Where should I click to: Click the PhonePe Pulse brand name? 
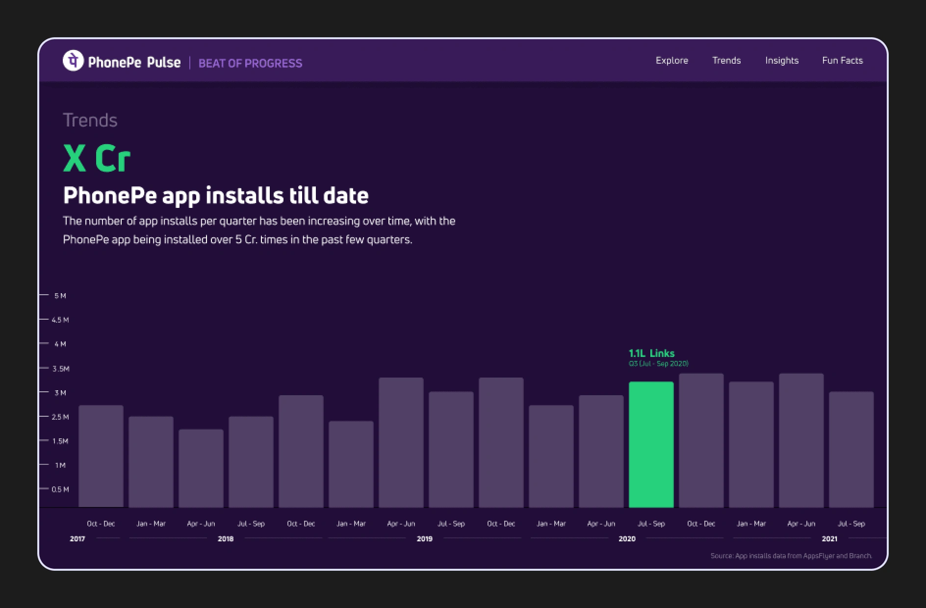pos(134,62)
